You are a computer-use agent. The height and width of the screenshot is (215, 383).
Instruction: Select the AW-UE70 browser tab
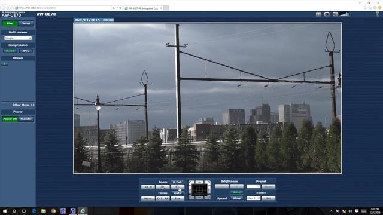[143, 8]
